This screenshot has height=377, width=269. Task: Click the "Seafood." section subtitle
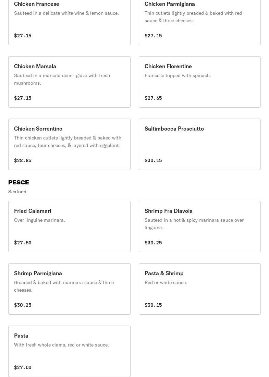coord(18,192)
